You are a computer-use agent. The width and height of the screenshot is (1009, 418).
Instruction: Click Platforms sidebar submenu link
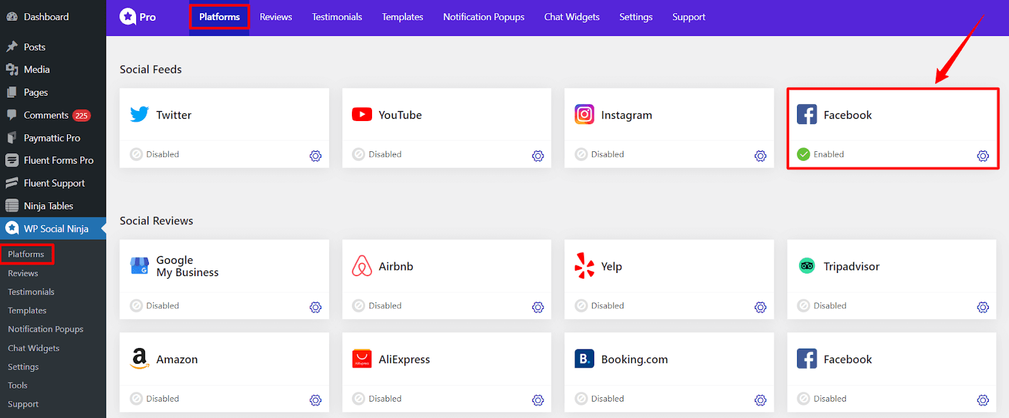coord(26,254)
